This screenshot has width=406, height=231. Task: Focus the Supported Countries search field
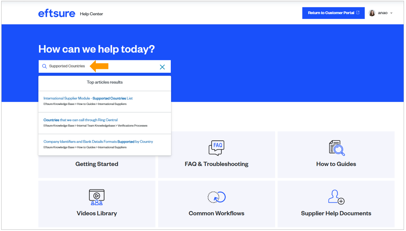104,66
